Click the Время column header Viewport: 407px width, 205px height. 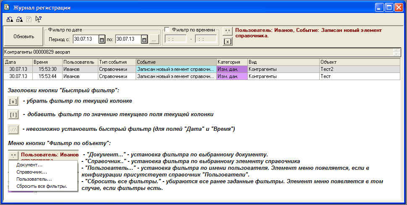pyautogui.click(x=47, y=62)
